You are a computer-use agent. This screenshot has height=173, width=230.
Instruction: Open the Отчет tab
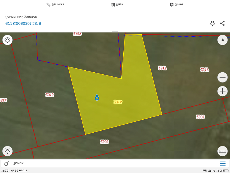(x=176, y=5)
